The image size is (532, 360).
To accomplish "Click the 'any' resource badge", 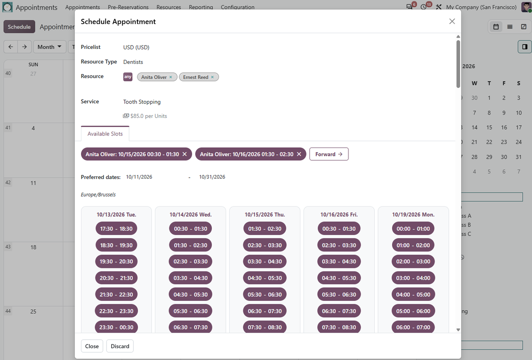I will (x=128, y=77).
